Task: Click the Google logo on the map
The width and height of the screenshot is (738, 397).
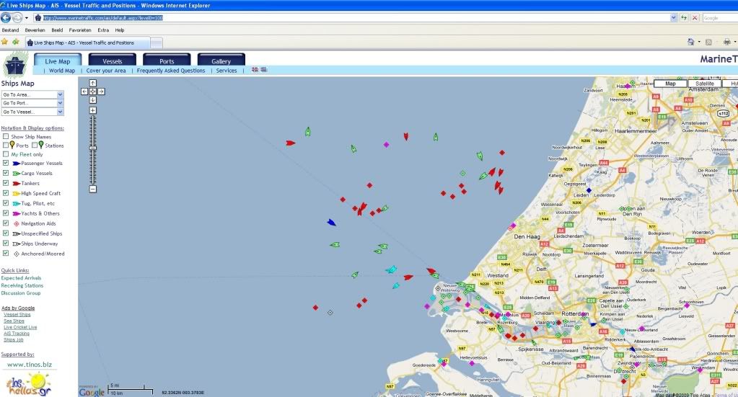Action: pos(92,391)
